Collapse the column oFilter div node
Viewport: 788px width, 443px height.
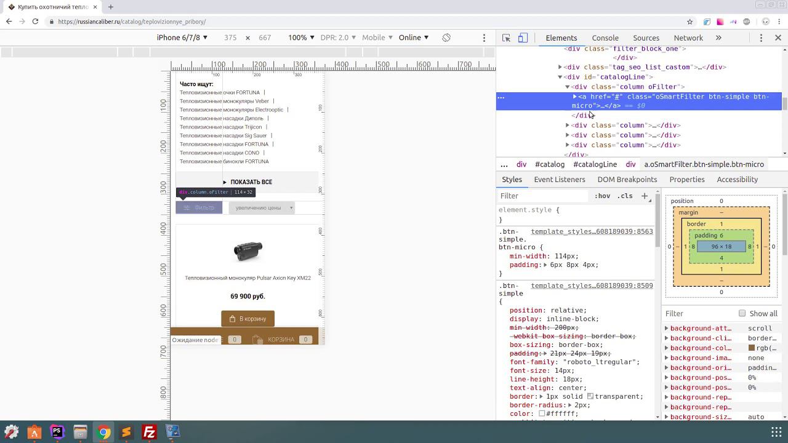[568, 87]
